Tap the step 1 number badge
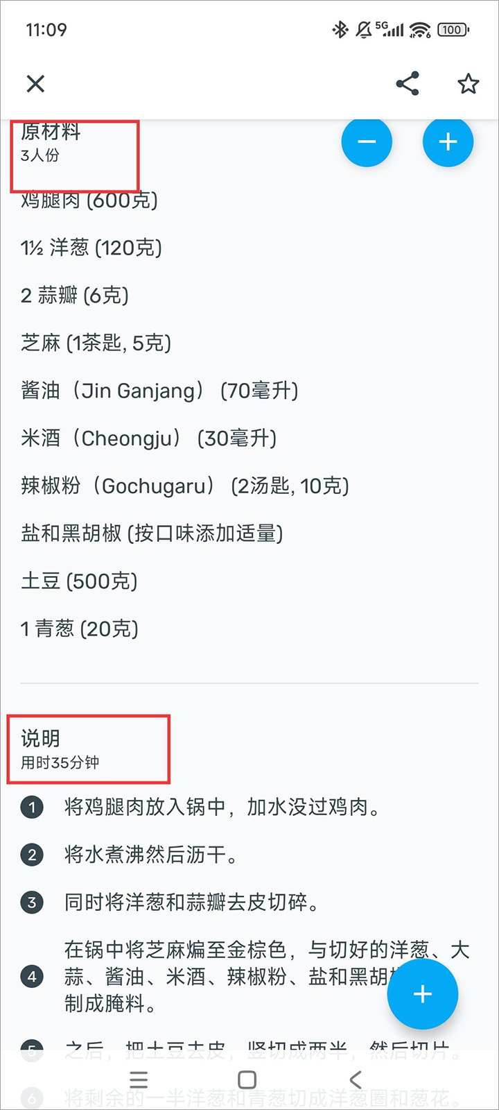The image size is (499, 1110). point(32,807)
